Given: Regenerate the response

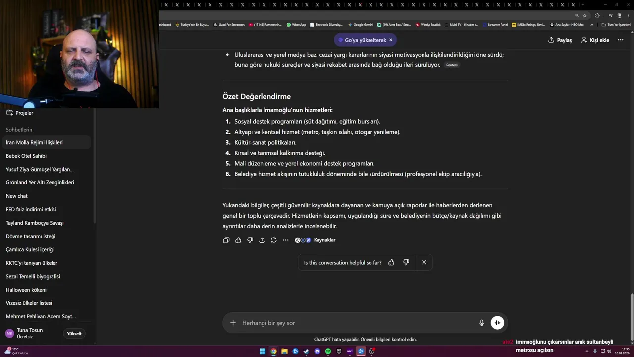Looking at the screenshot, I should (x=274, y=240).
